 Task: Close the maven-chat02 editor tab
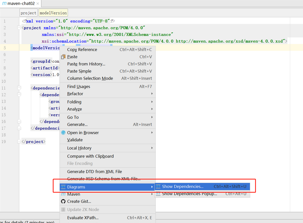tap(38, 4)
